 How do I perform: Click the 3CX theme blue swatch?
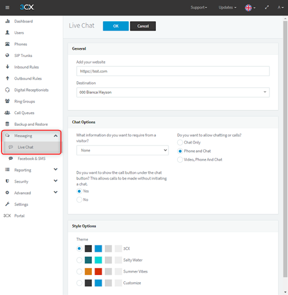pyautogui.click(x=98, y=248)
